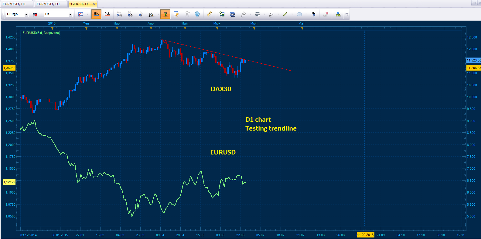481x239 pixels.
Task: Select the DAX30 text label
Action: coord(221,89)
